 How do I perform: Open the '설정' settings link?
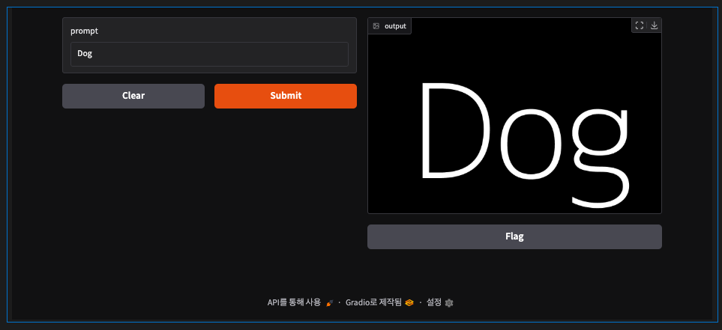tap(440, 302)
